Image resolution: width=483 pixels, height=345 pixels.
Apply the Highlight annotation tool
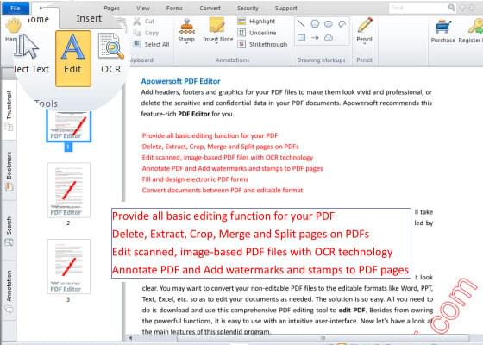point(256,22)
